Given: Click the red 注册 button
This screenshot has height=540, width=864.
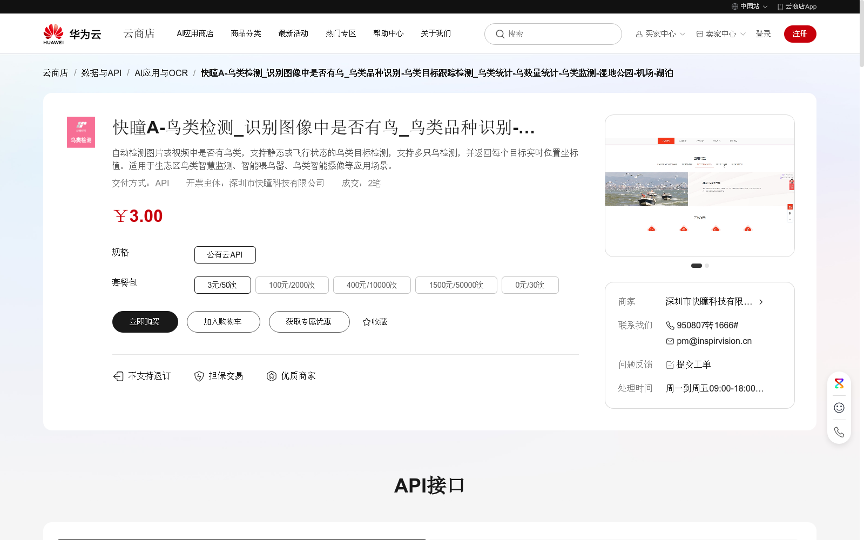Looking at the screenshot, I should [x=800, y=34].
